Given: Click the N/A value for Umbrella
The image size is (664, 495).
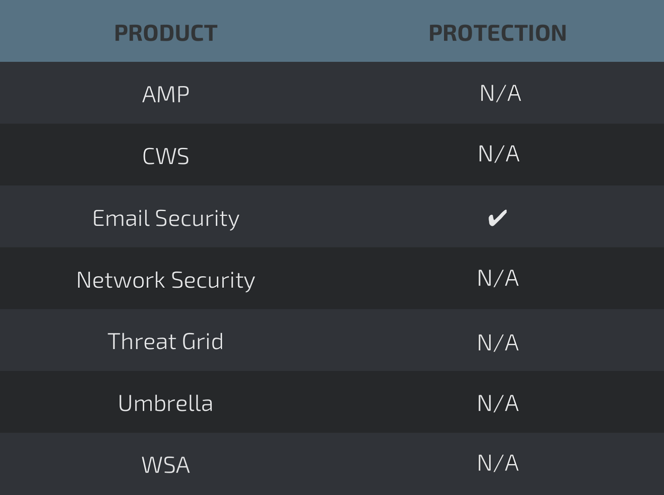Looking at the screenshot, I should coord(498,403).
